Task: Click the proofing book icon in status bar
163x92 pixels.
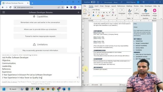Action: click(x=101, y=85)
